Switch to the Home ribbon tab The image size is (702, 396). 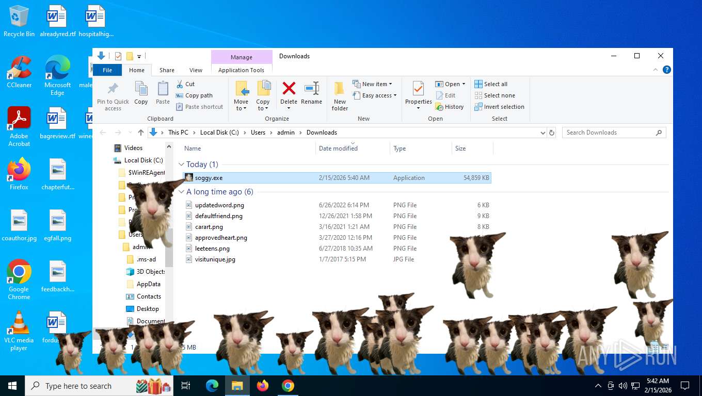click(x=137, y=70)
